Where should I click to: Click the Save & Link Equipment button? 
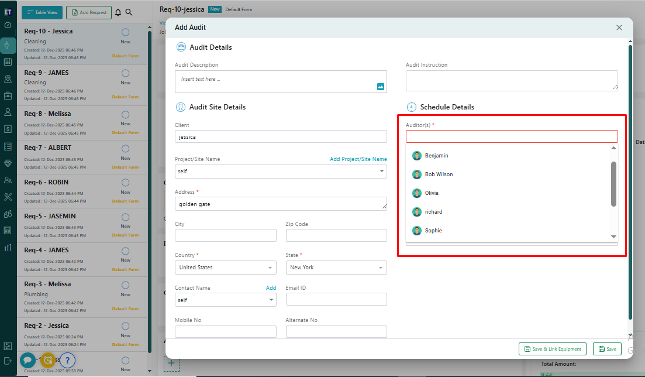pyautogui.click(x=553, y=349)
